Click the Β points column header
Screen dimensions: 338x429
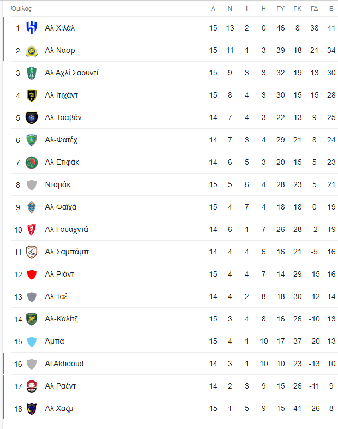[x=331, y=9]
